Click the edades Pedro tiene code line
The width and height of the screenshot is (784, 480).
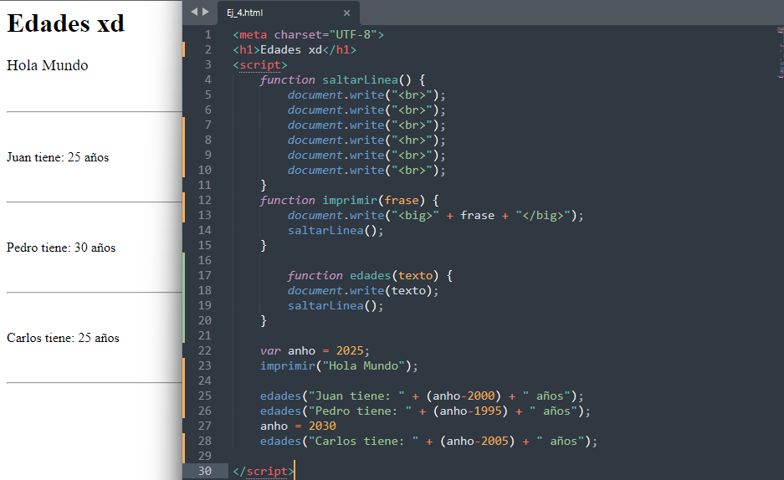[426, 411]
